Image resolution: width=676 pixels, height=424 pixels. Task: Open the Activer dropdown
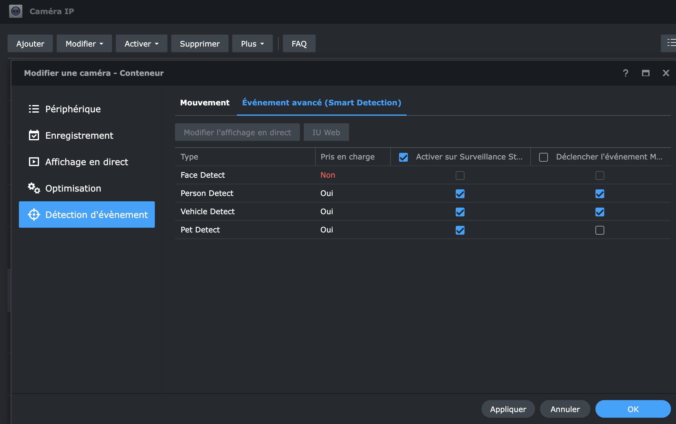[x=141, y=44]
